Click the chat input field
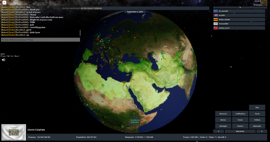This screenshot has width=270, height=142. [40, 40]
